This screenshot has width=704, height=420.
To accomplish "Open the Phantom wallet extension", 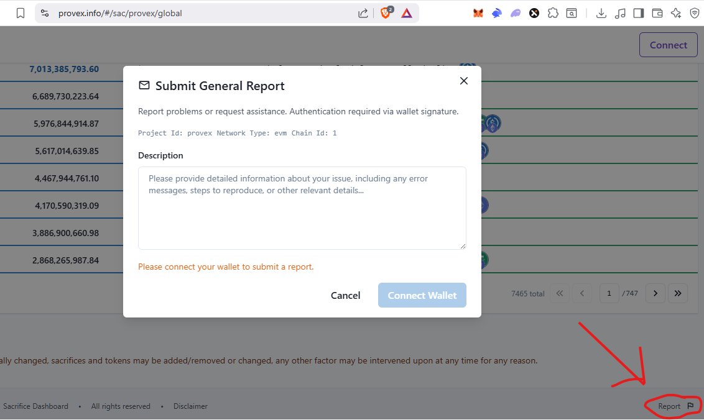I will (514, 12).
